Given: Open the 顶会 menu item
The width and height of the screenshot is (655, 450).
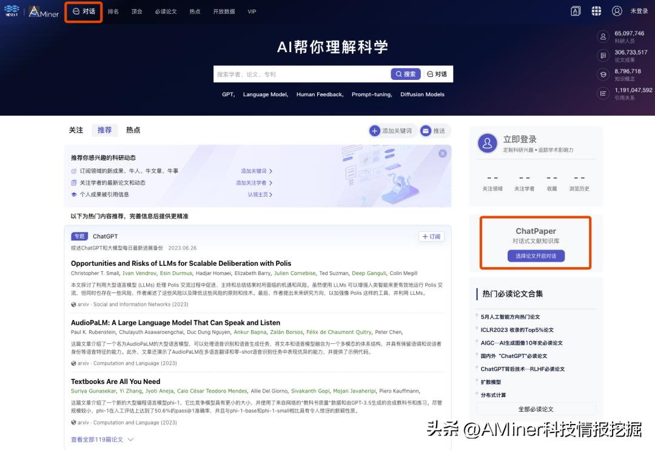Looking at the screenshot, I should (x=136, y=11).
